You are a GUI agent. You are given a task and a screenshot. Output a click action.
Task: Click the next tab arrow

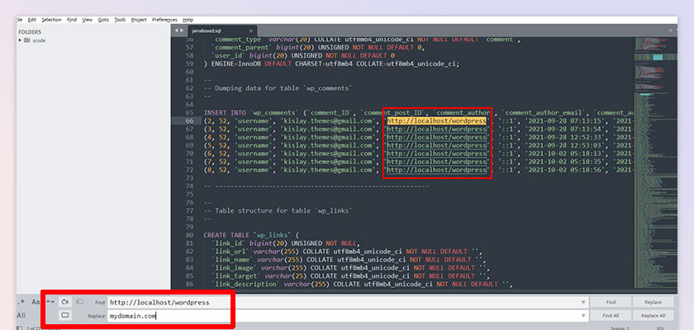click(x=182, y=31)
